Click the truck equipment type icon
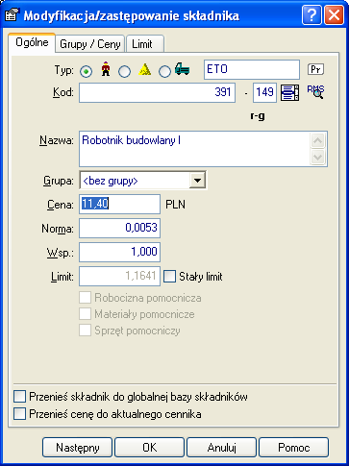Image resolution: width=349 pixels, height=466 pixels. click(x=183, y=69)
